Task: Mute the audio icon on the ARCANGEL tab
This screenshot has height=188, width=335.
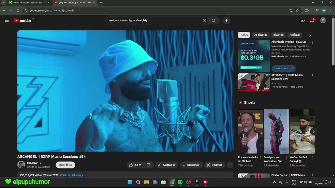Action: click(x=90, y=2)
